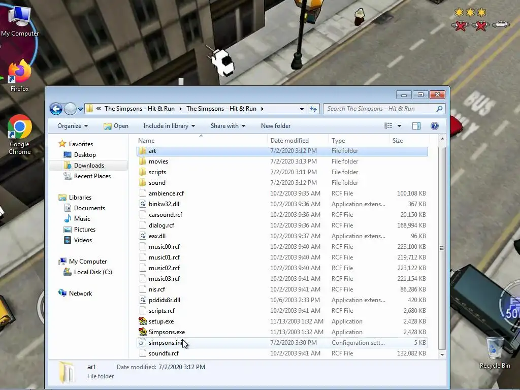Open the Organize menu
The image size is (520, 390).
click(x=72, y=126)
